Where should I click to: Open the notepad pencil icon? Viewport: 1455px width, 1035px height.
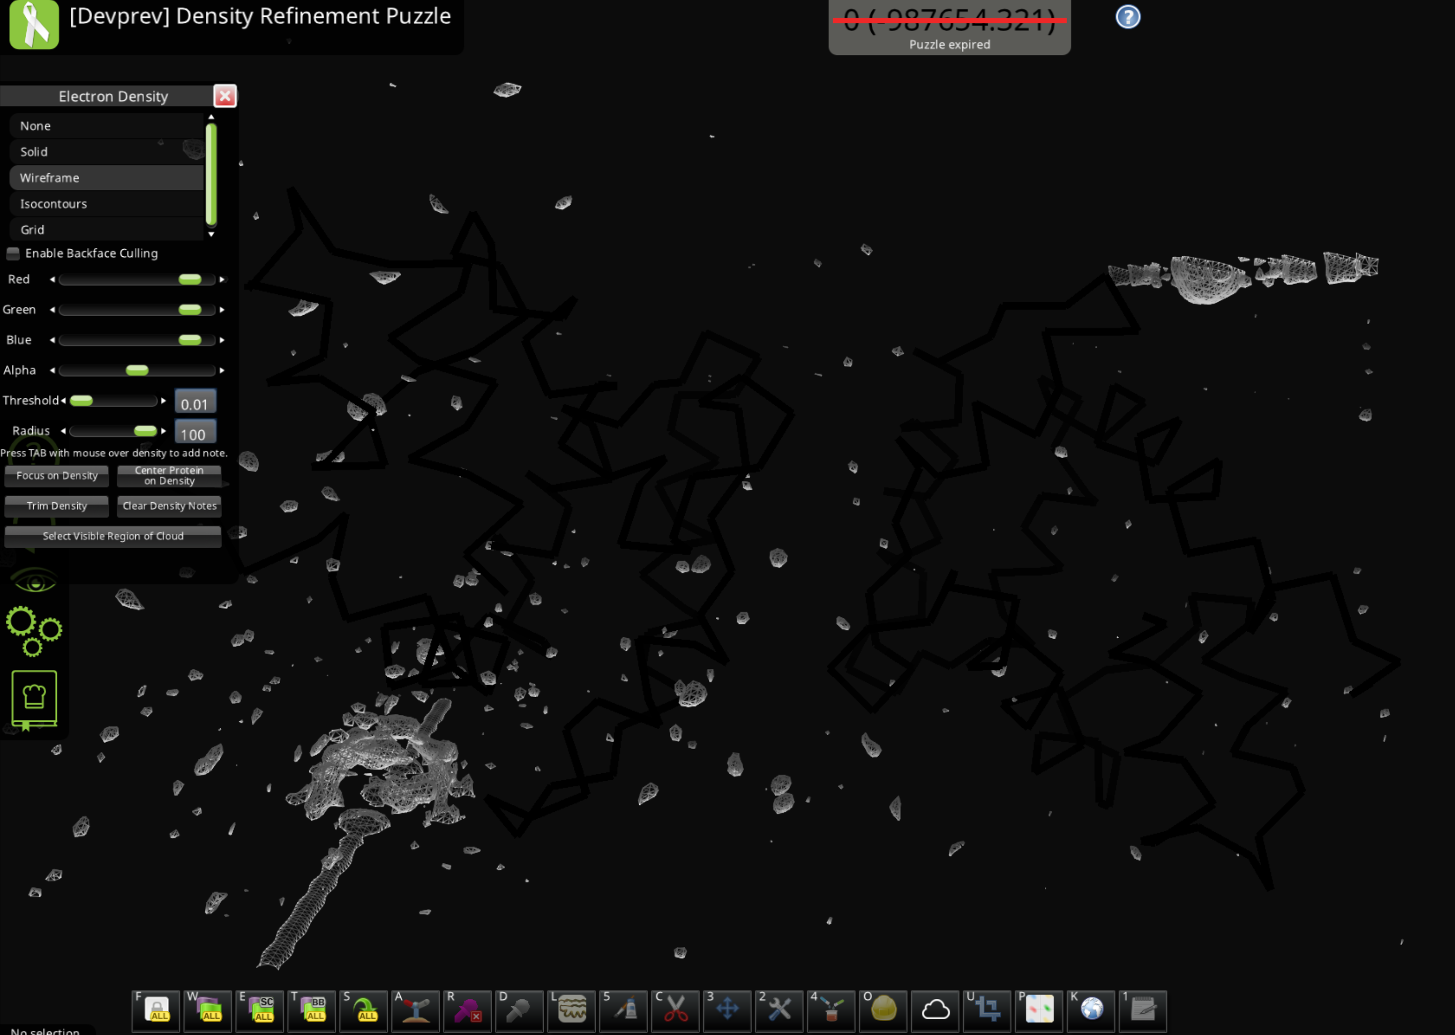pyautogui.click(x=1143, y=1009)
